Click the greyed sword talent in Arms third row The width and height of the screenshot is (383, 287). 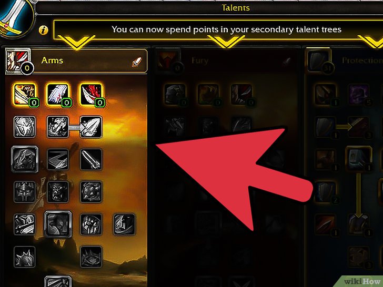(91, 159)
